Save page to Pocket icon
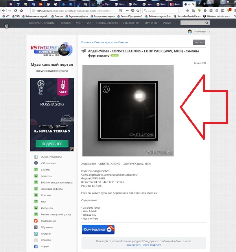This screenshot has height=252, width=236. point(133,11)
